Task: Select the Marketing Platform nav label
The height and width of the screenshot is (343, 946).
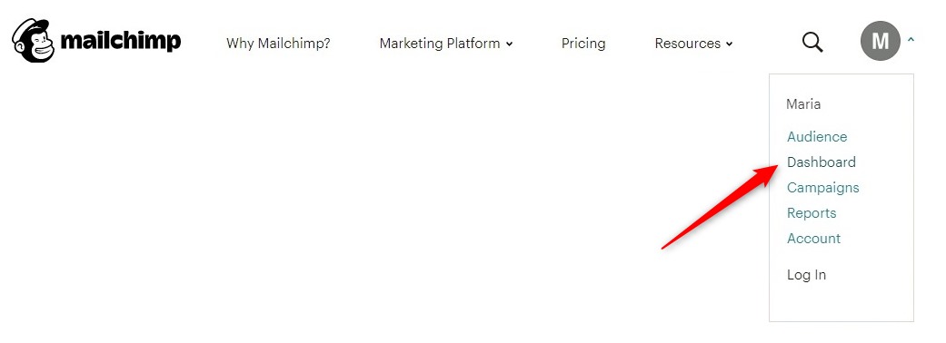Action: (440, 44)
